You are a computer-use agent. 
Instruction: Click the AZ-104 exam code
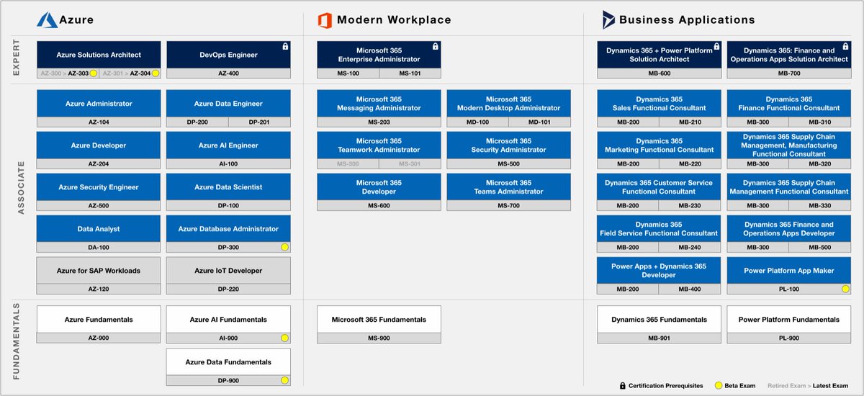99,122
